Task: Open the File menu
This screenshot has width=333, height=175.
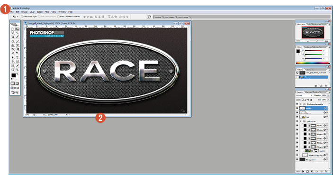Action: pos(12,12)
